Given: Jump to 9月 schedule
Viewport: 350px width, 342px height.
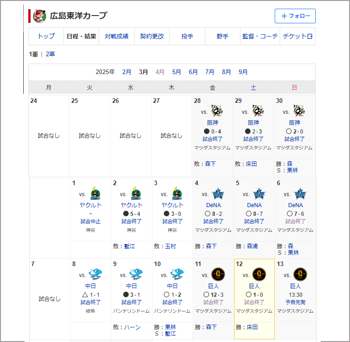Looking at the screenshot, I should click(x=243, y=72).
